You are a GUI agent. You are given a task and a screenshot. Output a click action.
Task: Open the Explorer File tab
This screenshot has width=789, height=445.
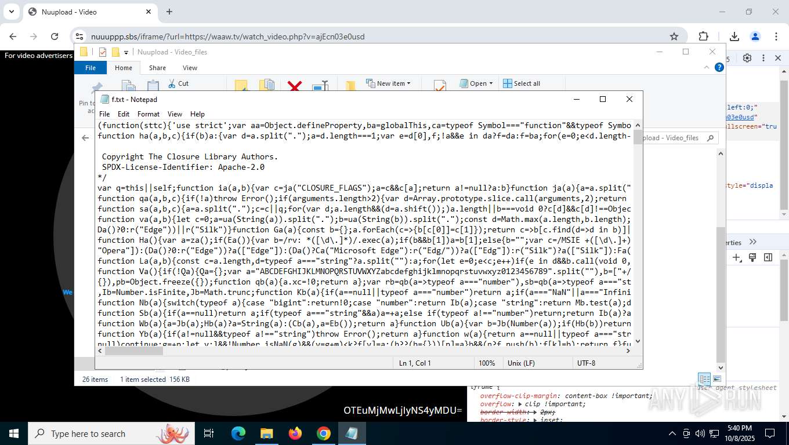point(91,68)
